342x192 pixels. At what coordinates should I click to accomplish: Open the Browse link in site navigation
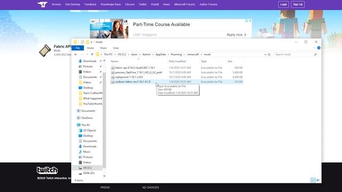point(56,4)
